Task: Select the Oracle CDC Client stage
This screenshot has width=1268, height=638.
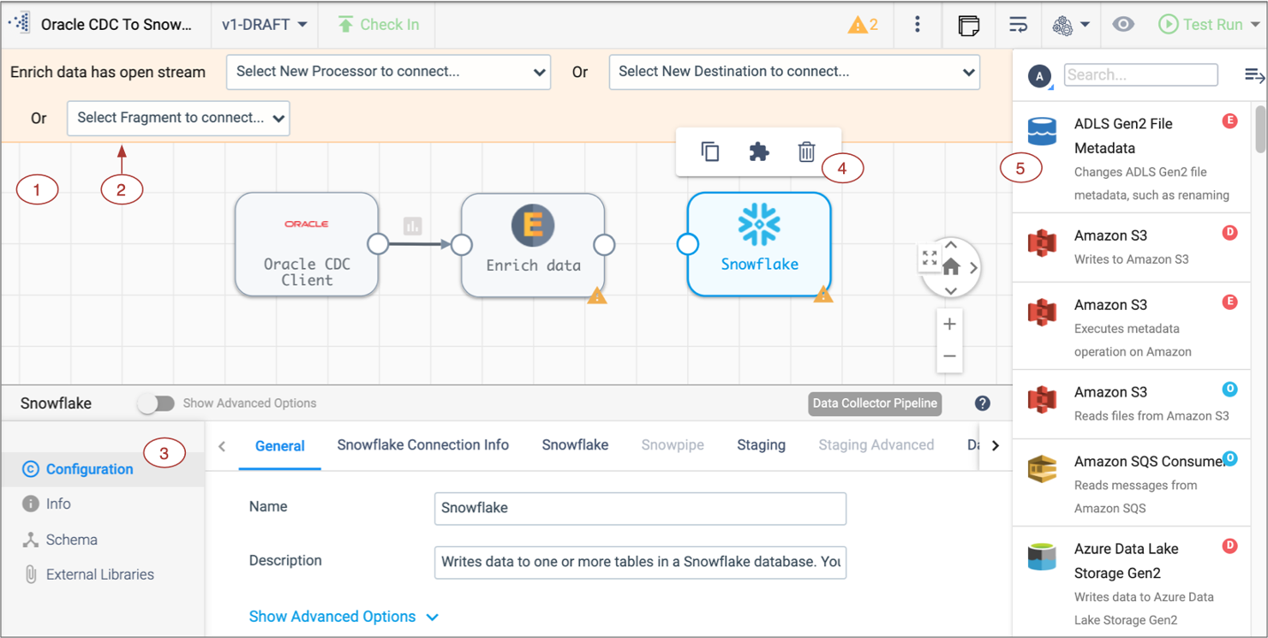Action: 307,245
